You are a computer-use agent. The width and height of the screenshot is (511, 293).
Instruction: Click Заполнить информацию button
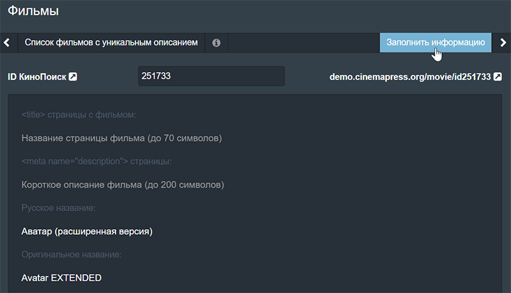click(436, 43)
